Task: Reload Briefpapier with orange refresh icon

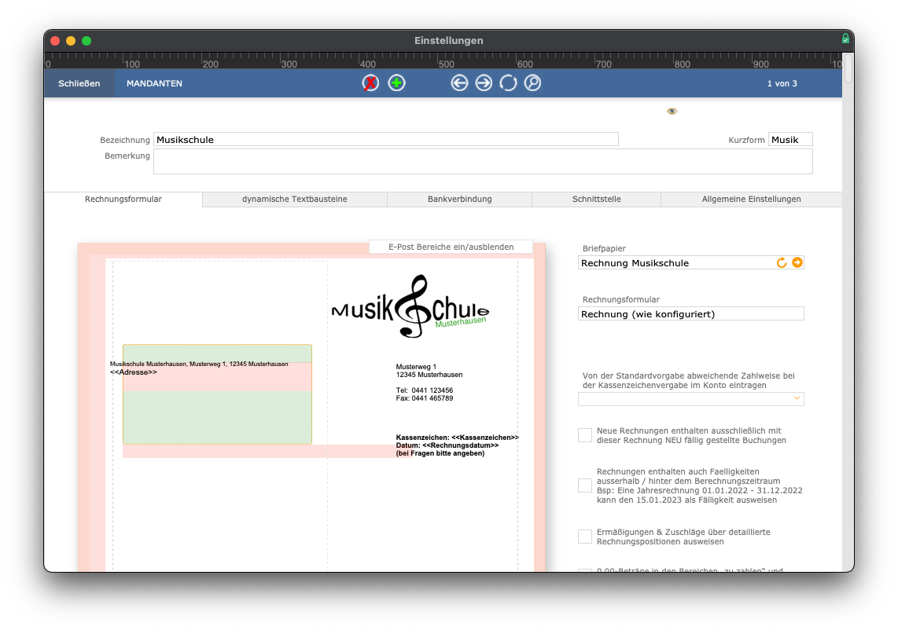Action: (x=781, y=262)
